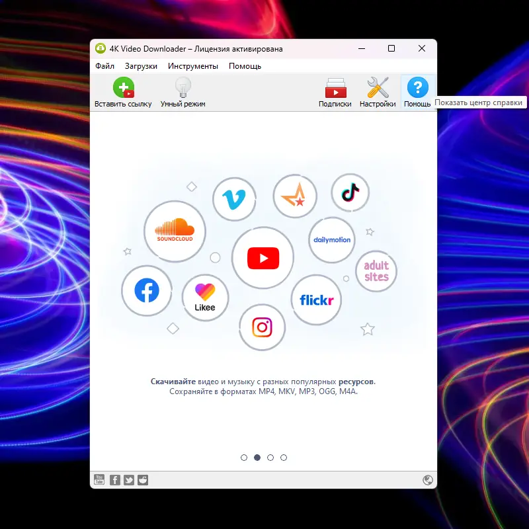Image resolution: width=529 pixels, height=529 pixels.
Task: Select the Facebook service bubble
Action: coord(146,292)
